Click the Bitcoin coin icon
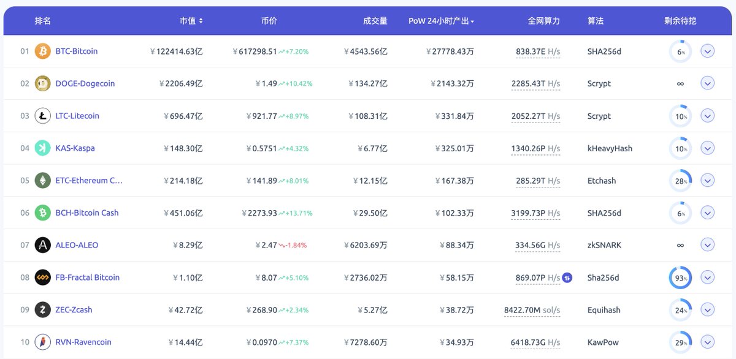Viewport: 736px width, 359px height. pyautogui.click(x=42, y=51)
